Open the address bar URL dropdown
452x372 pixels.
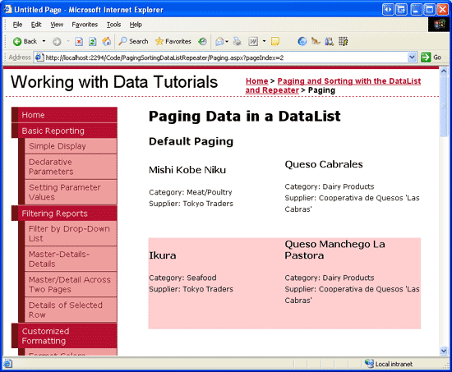click(412, 57)
